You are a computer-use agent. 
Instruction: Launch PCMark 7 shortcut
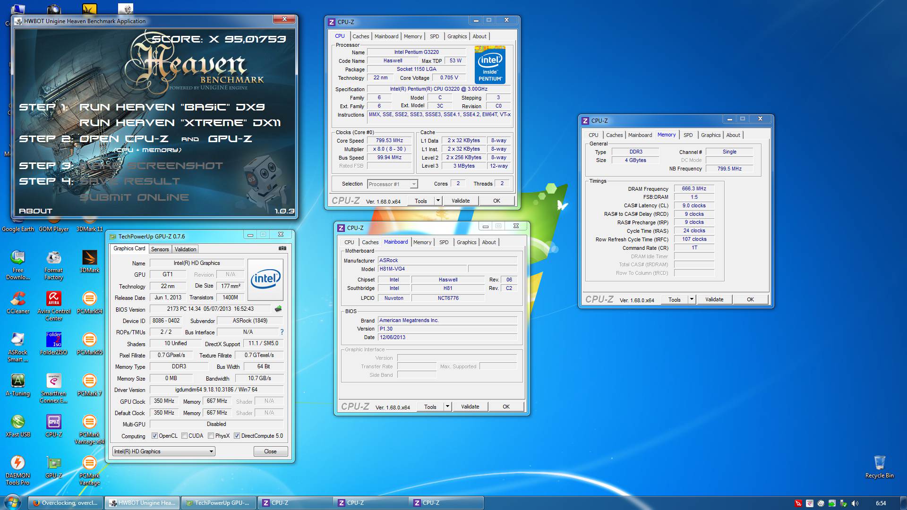pyautogui.click(x=89, y=385)
